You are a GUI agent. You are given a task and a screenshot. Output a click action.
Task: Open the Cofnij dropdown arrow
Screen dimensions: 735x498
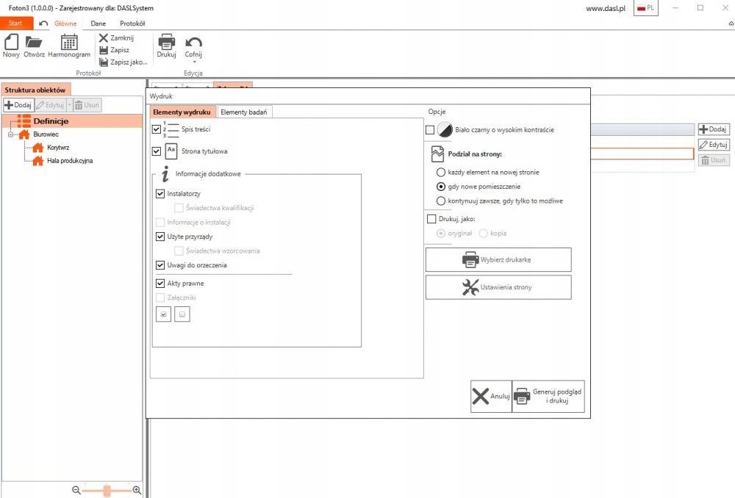[193, 62]
